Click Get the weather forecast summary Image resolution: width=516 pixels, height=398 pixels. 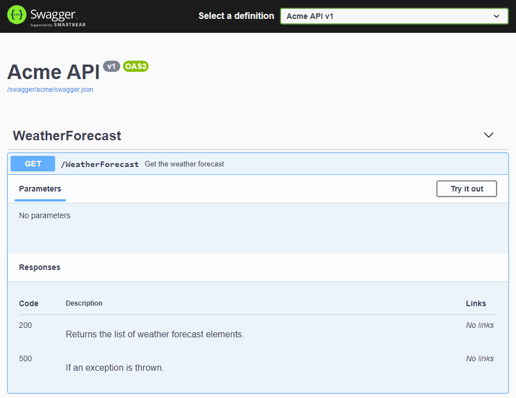pos(184,164)
